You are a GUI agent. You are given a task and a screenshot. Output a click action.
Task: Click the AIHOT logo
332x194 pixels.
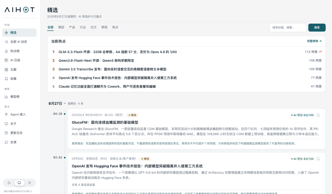pyautogui.click(x=19, y=10)
